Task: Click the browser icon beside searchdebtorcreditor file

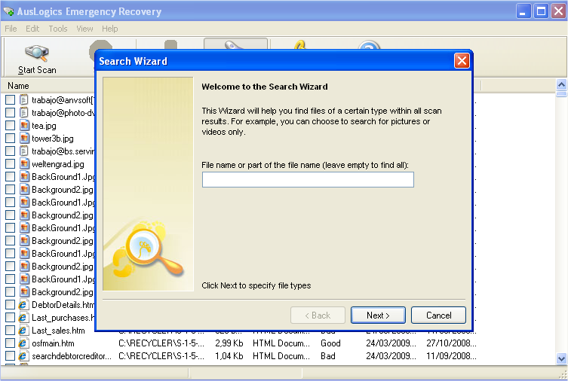Action: pyautogui.click(x=23, y=356)
